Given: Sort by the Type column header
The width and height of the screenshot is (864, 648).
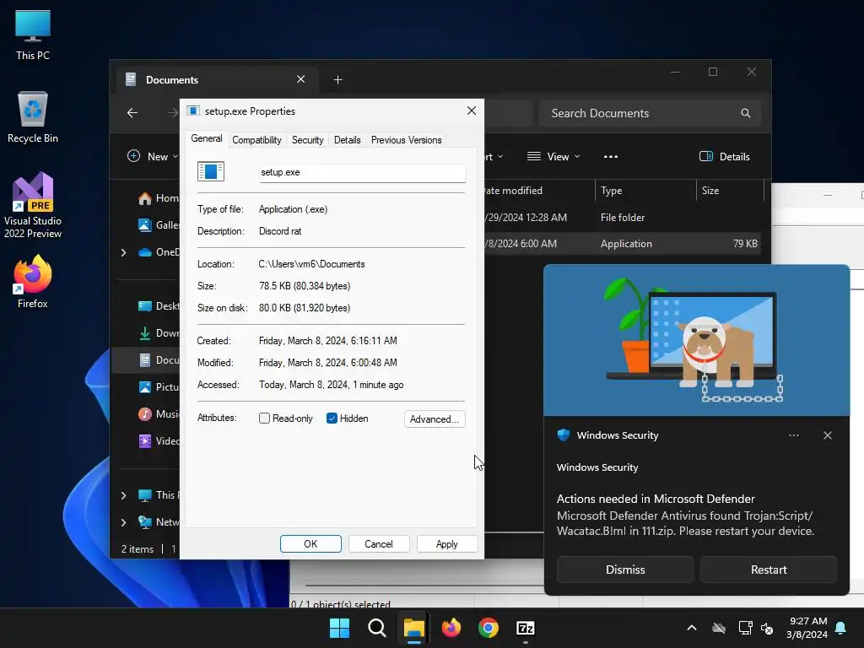Looking at the screenshot, I should (645, 191).
